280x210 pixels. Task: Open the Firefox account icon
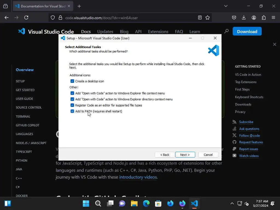[254, 17]
